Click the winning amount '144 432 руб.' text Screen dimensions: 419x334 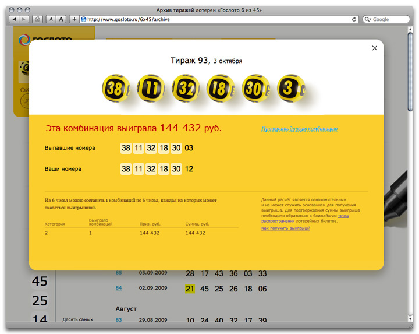pyautogui.click(x=191, y=128)
